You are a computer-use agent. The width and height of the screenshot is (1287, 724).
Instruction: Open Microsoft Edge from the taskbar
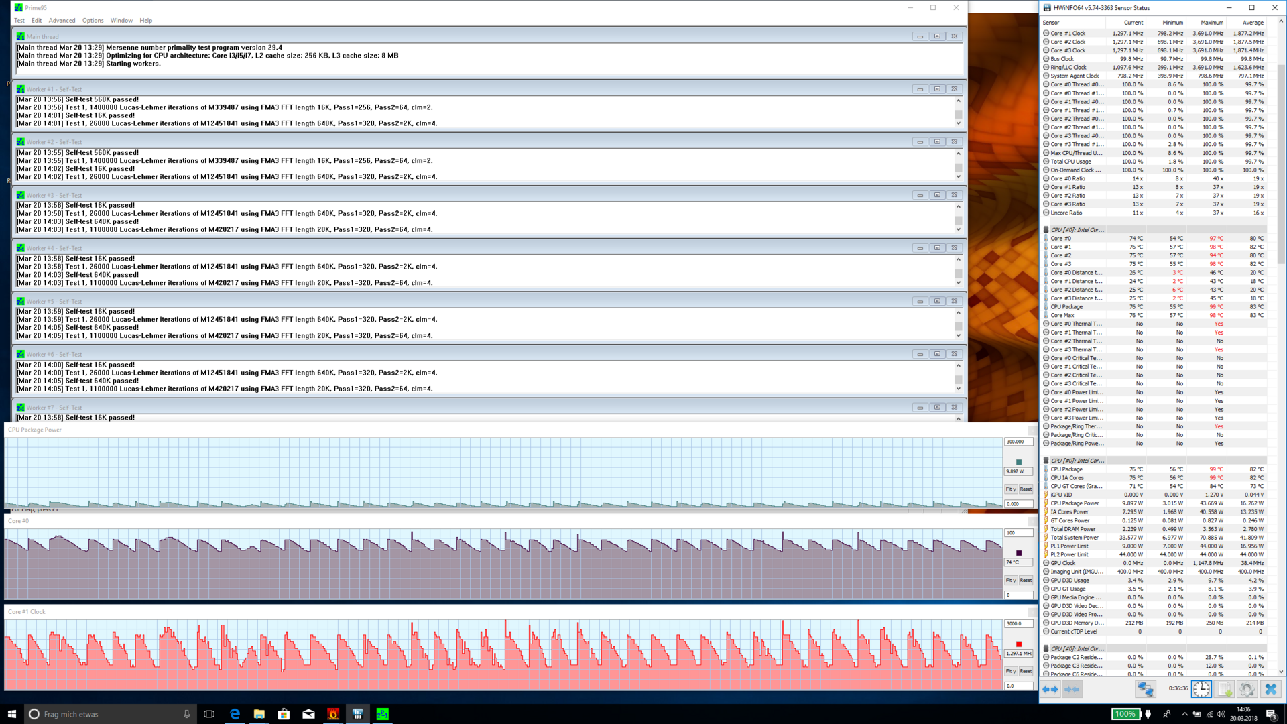(x=235, y=714)
